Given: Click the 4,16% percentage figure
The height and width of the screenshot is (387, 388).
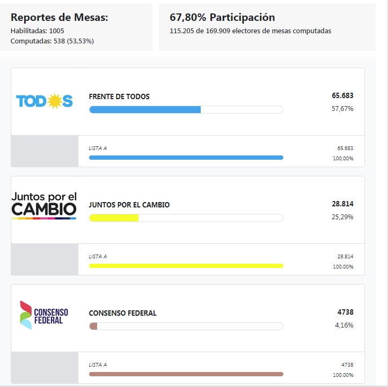Looking at the screenshot, I should [344, 325].
